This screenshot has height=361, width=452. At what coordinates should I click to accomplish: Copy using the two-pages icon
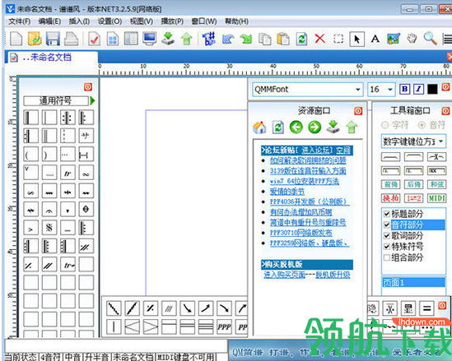(x=264, y=39)
